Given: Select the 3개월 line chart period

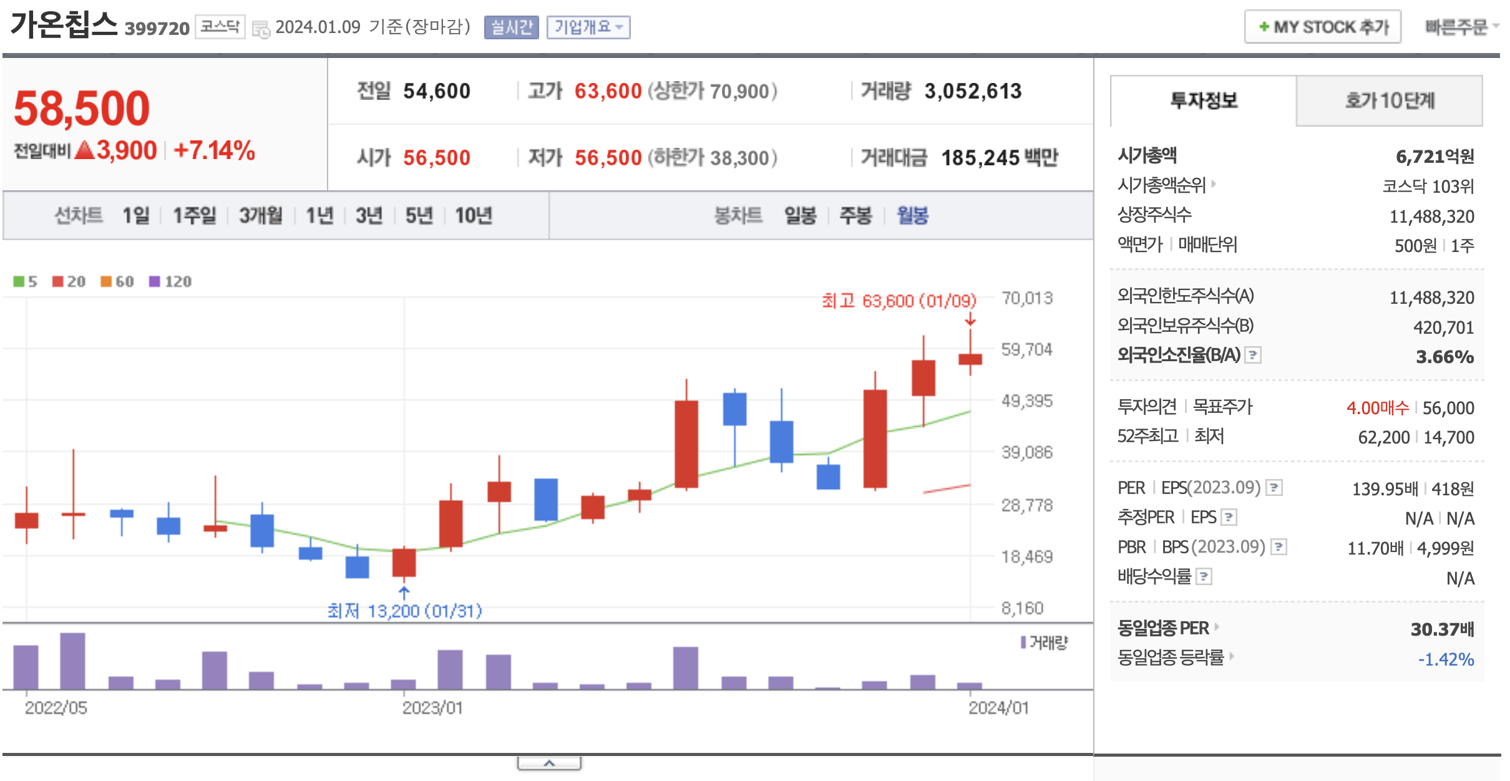Looking at the screenshot, I should tap(260, 216).
